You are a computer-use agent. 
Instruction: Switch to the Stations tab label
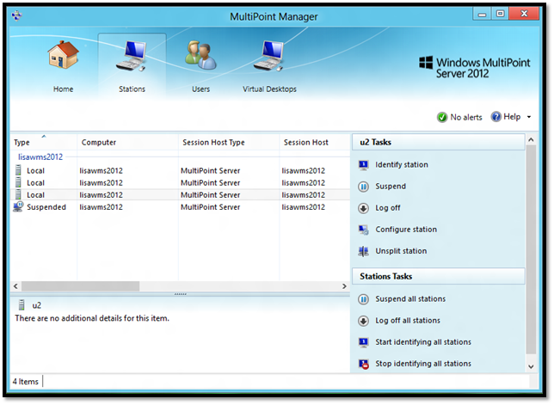point(132,89)
